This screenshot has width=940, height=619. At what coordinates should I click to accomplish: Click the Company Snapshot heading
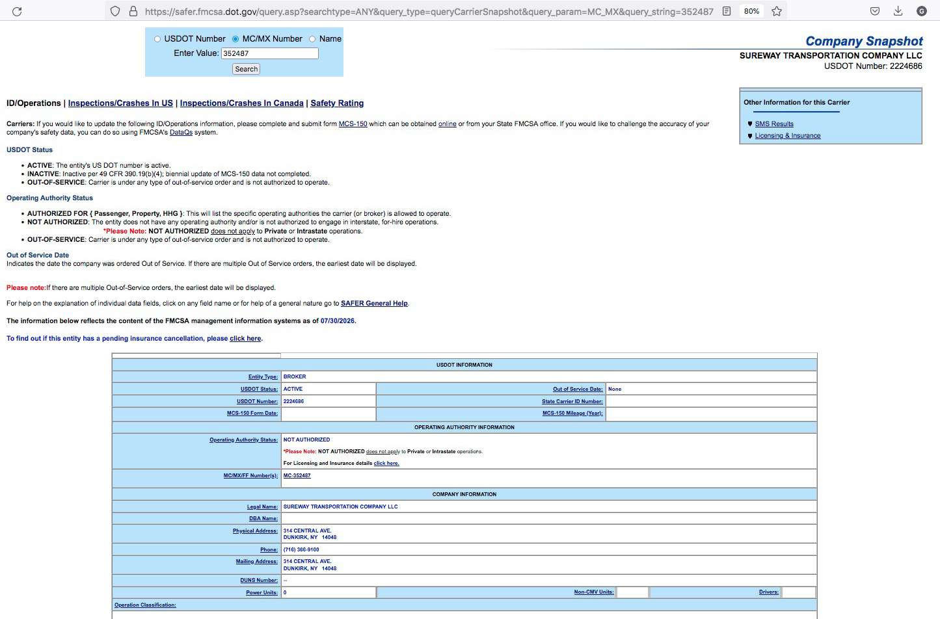tap(864, 42)
